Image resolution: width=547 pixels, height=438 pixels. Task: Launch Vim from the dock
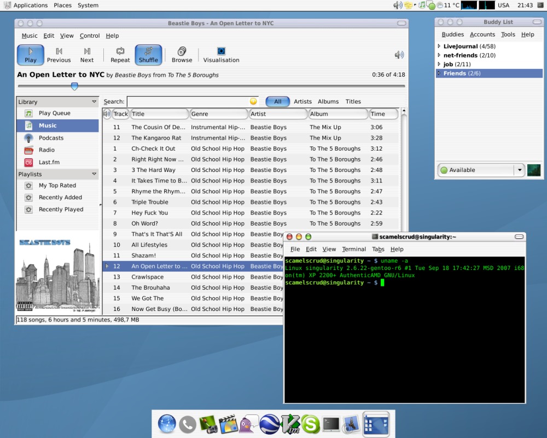pos(290,424)
